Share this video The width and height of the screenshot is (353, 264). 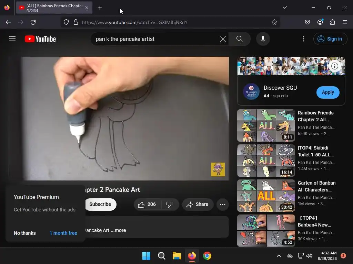click(198, 205)
